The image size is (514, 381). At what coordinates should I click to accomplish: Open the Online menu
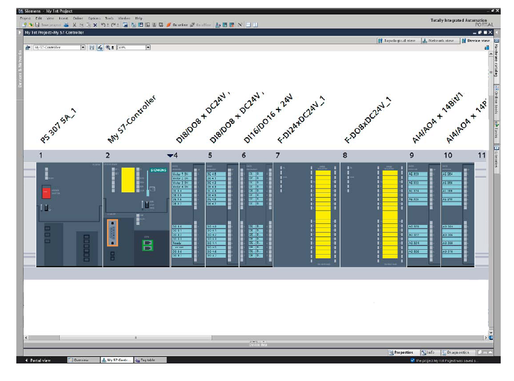pos(78,19)
